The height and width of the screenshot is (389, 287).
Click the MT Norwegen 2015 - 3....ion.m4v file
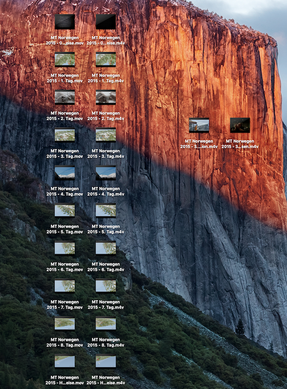199,125
